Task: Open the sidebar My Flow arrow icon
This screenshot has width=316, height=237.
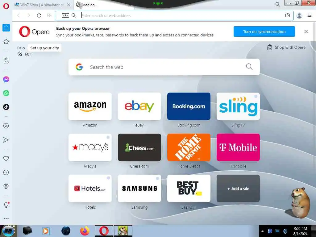Action: point(6,140)
